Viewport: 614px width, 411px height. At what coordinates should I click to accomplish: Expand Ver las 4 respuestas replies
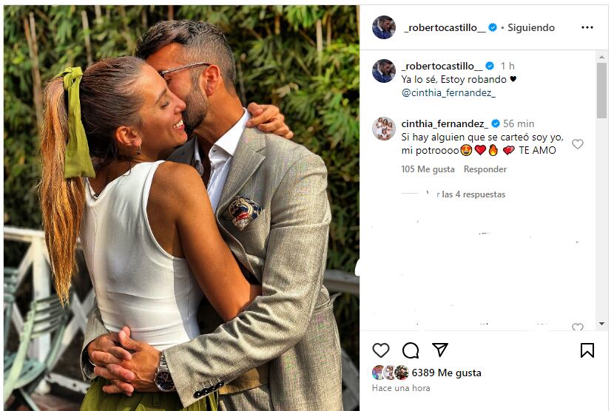pyautogui.click(x=465, y=194)
